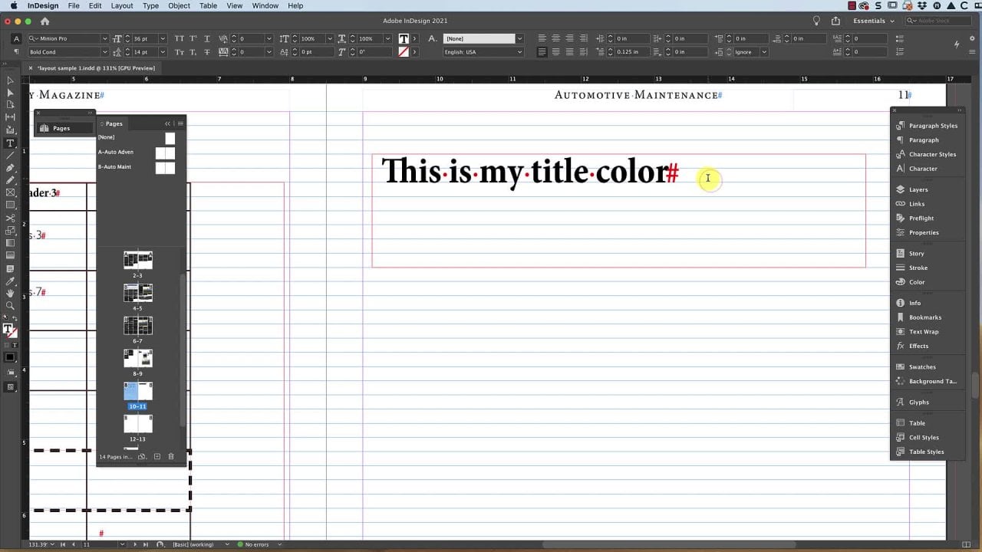Choose the Scissors tool
This screenshot has width=982, height=552.
(10, 219)
